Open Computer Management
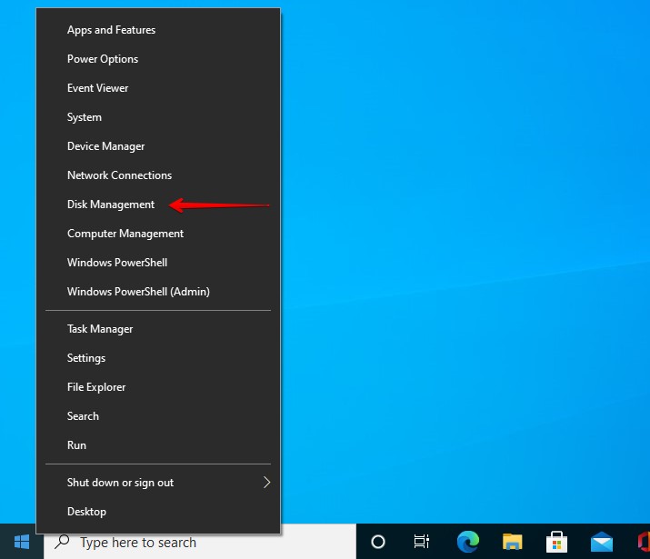The width and height of the screenshot is (650, 559). click(125, 234)
